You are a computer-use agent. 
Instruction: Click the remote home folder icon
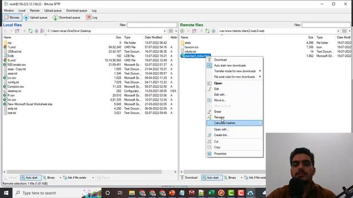pyautogui.click(x=213, y=31)
